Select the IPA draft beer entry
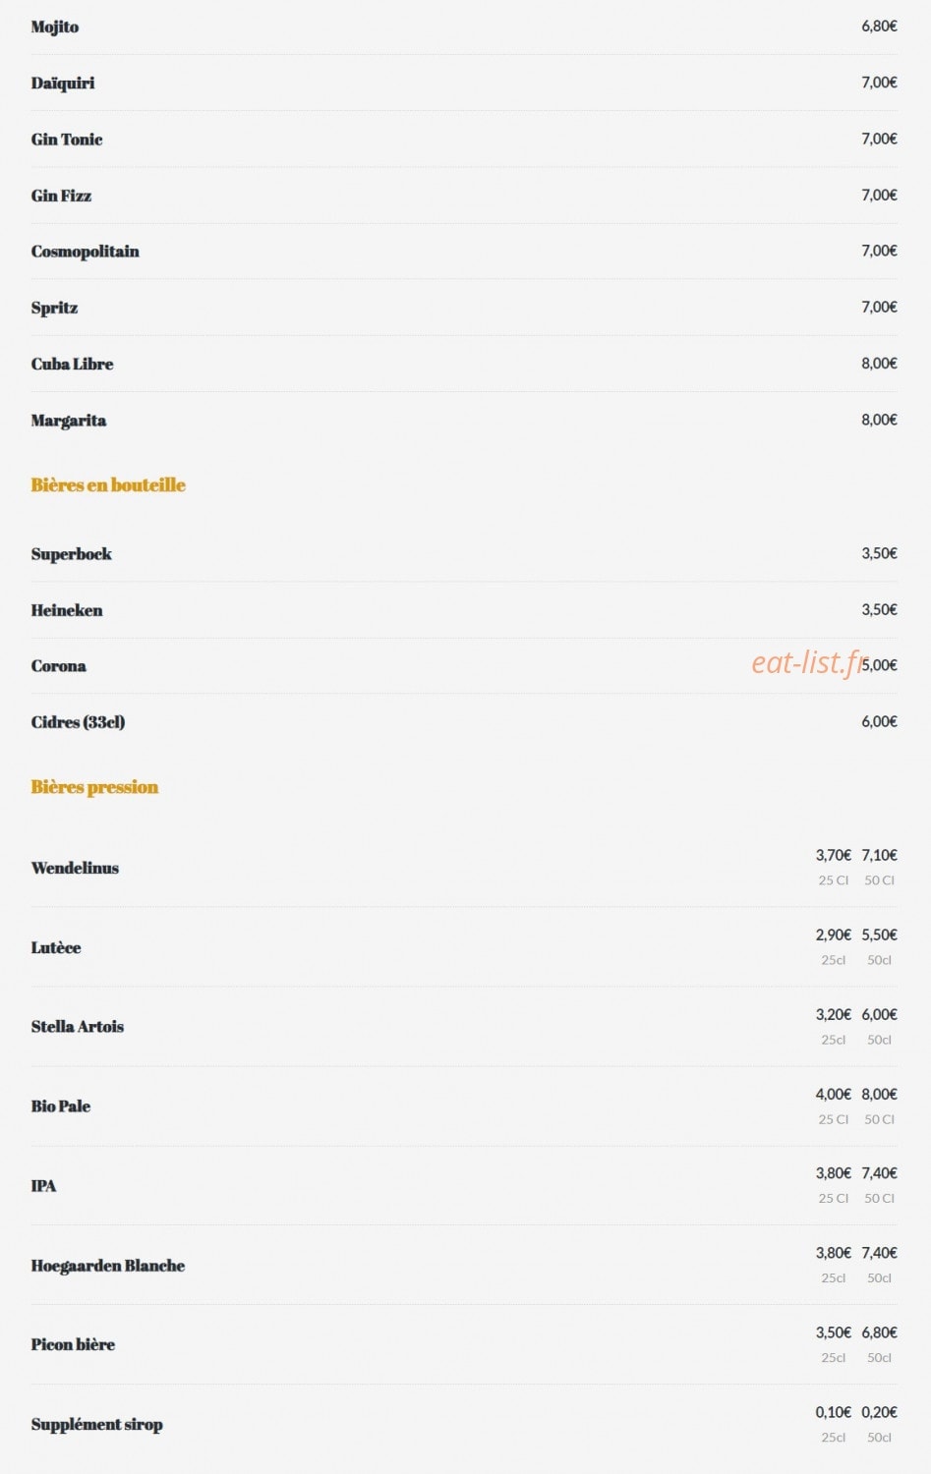 pyautogui.click(x=43, y=1185)
